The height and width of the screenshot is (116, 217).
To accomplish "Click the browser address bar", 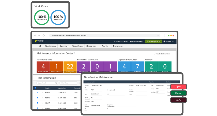I will coord(105,35).
